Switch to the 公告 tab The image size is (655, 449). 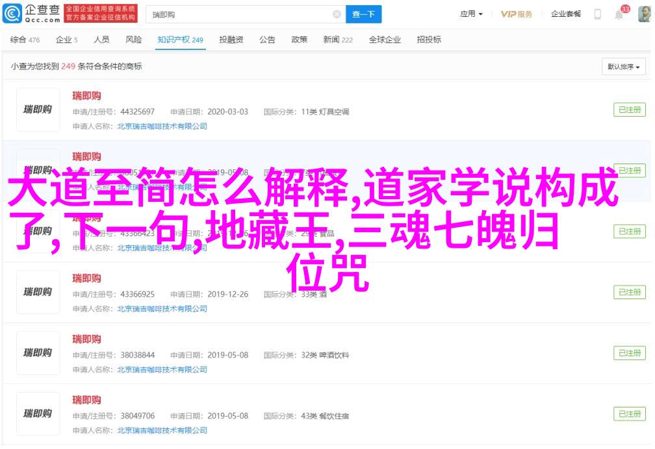tap(267, 40)
